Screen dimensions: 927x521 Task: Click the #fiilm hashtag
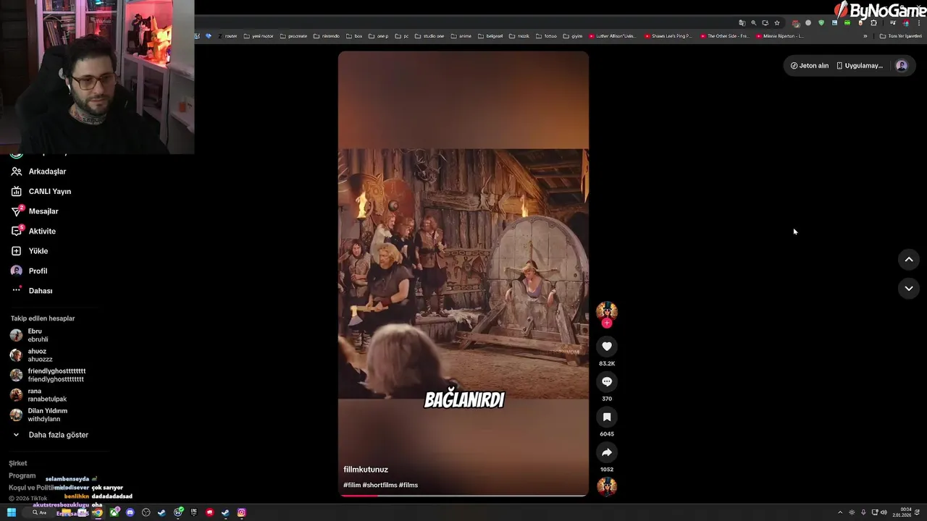click(x=352, y=485)
